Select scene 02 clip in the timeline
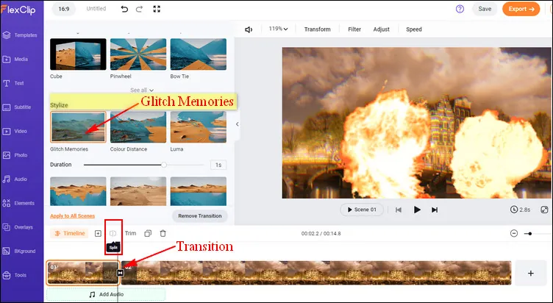The image size is (553, 303). click(316, 273)
